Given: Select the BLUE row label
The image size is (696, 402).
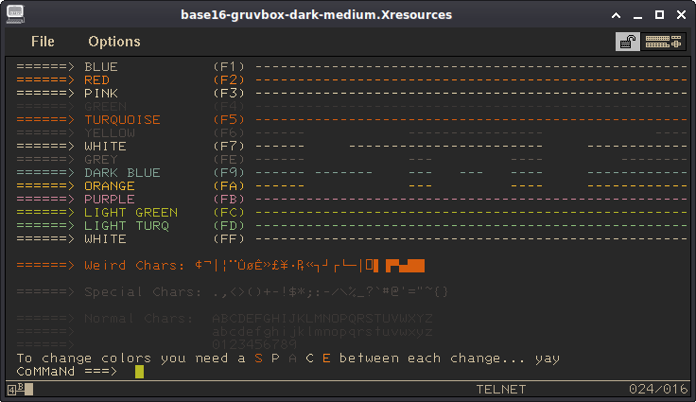Looking at the screenshot, I should [x=101, y=66].
